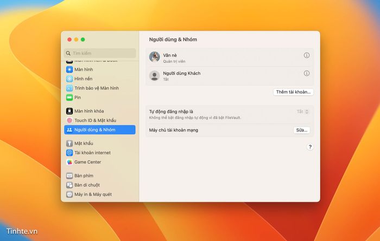Click Vân nè profile picture
The height and width of the screenshot is (241, 380).
(x=154, y=57)
